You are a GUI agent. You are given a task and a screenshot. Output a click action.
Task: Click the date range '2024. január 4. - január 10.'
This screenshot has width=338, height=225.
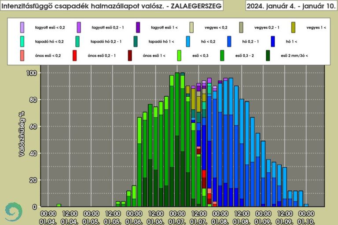[290, 6]
